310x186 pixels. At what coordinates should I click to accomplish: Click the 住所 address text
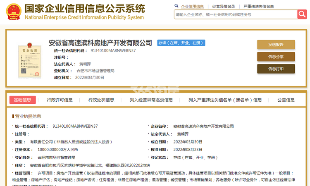click(90, 165)
